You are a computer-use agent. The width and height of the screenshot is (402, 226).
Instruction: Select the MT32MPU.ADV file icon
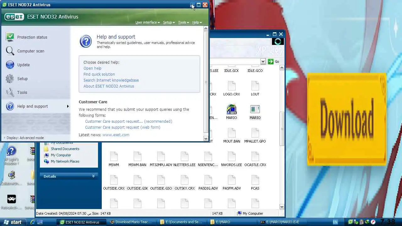(161, 156)
